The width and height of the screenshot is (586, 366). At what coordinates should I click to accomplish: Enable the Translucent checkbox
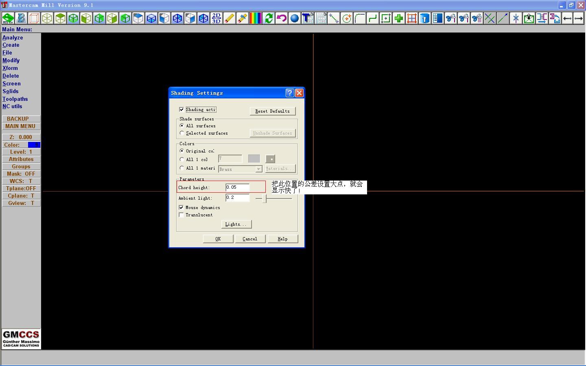[181, 215]
